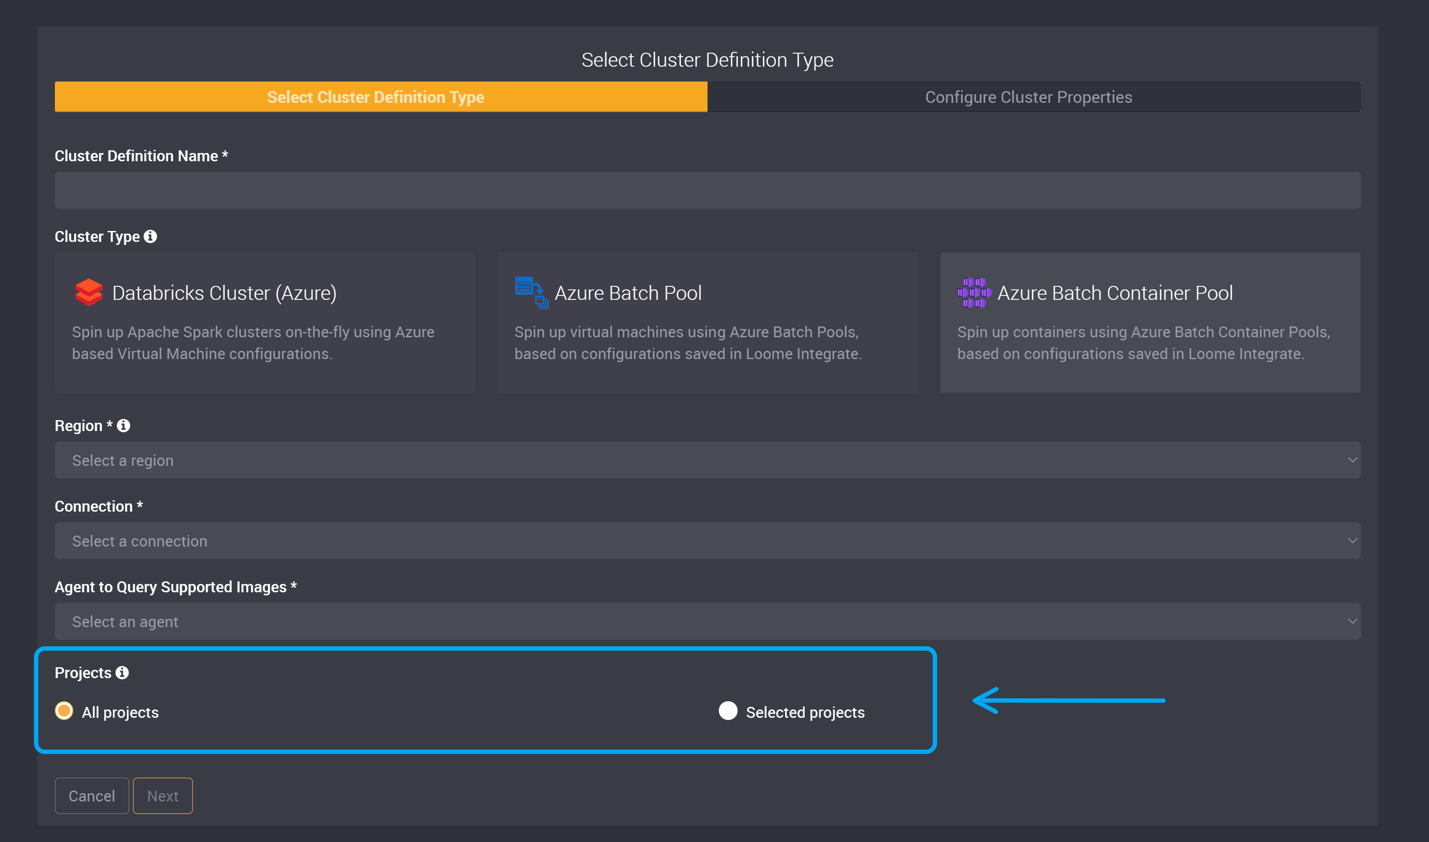Choose the Azure Batch Pool card description
Image resolution: width=1429 pixels, height=842 pixels.
688,343
